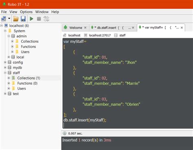This screenshot has height=150, width=193.
Task: Click the Stop execution square icon
Action: [x=39, y=19]
